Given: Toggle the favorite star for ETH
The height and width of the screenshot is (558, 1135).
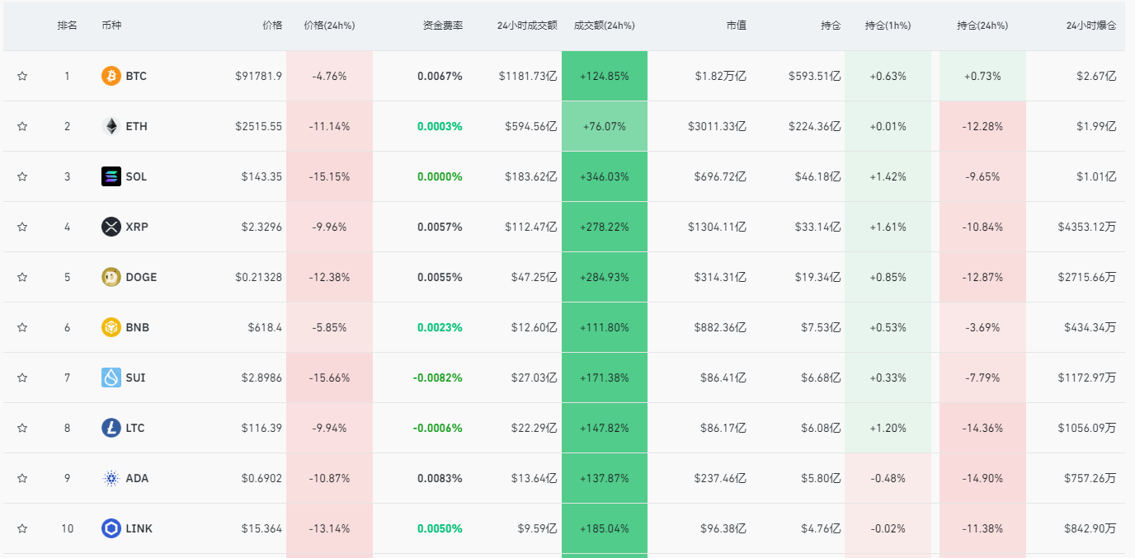Looking at the screenshot, I should [22, 126].
